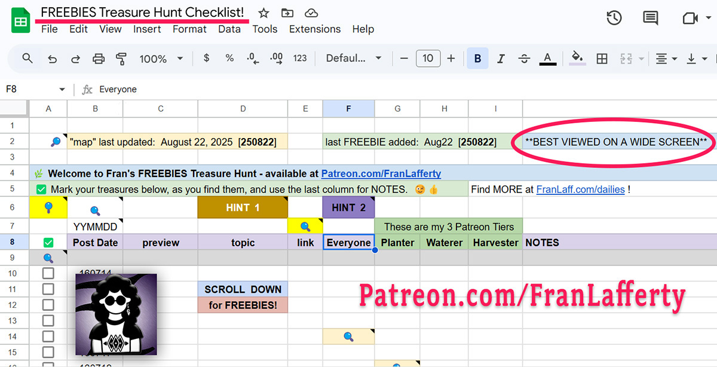The height and width of the screenshot is (367, 717).
Task: Open the fill color picker
Action: 577,58
